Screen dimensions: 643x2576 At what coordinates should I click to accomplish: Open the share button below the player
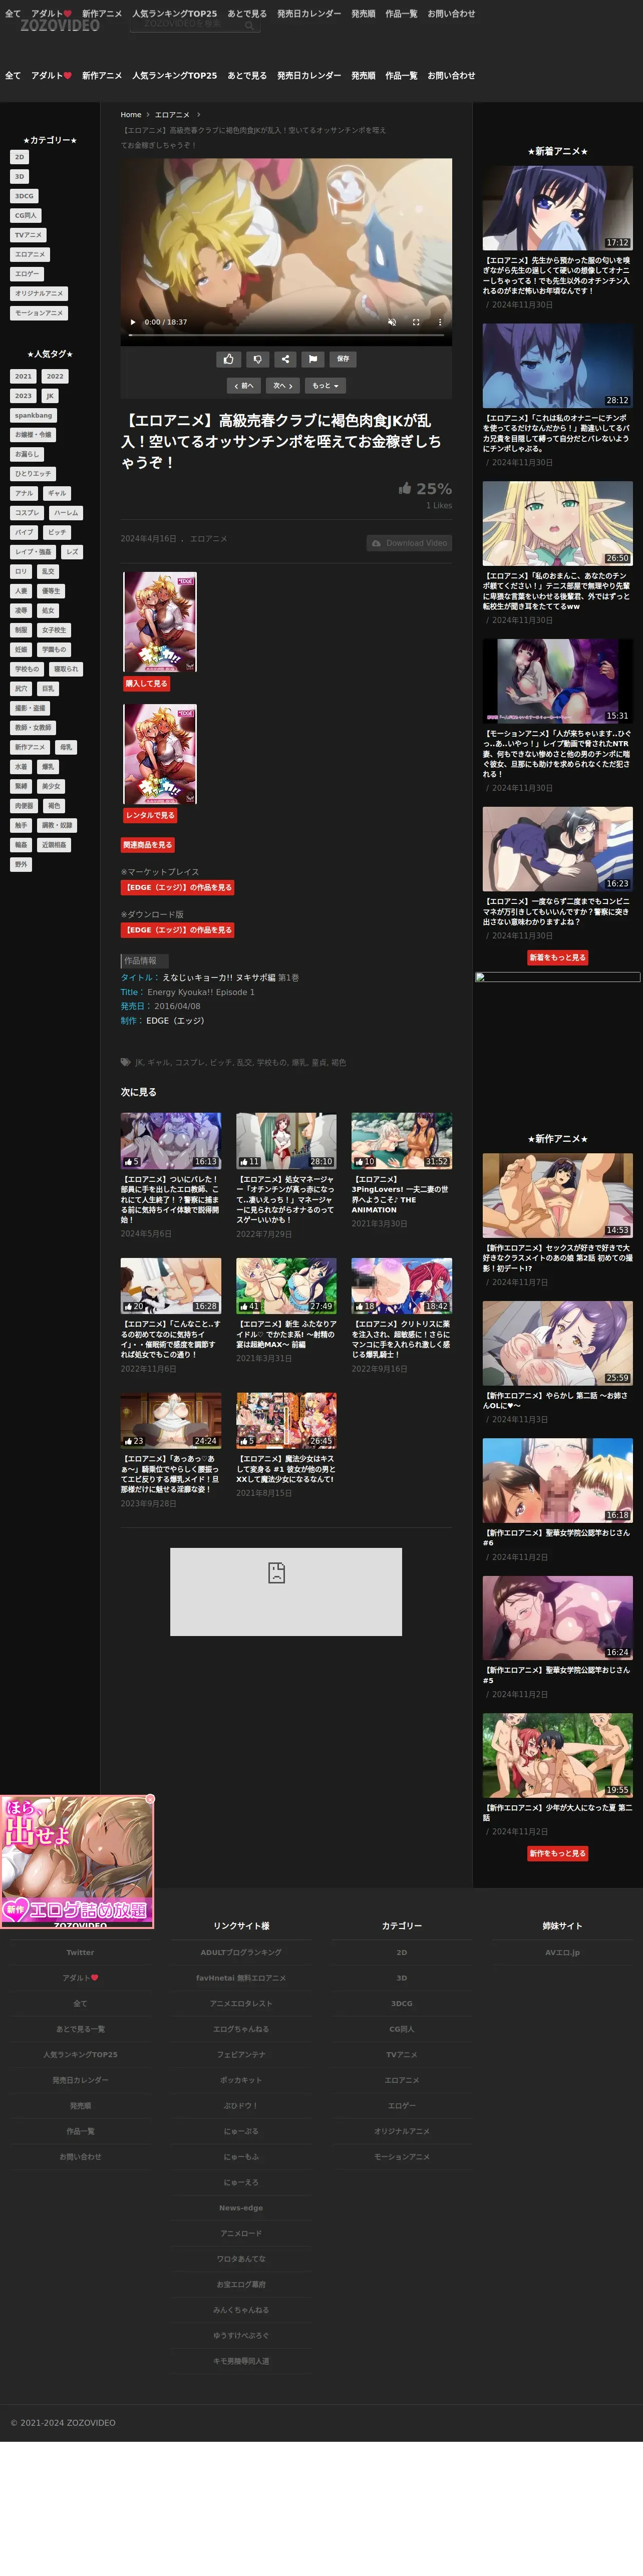click(285, 359)
